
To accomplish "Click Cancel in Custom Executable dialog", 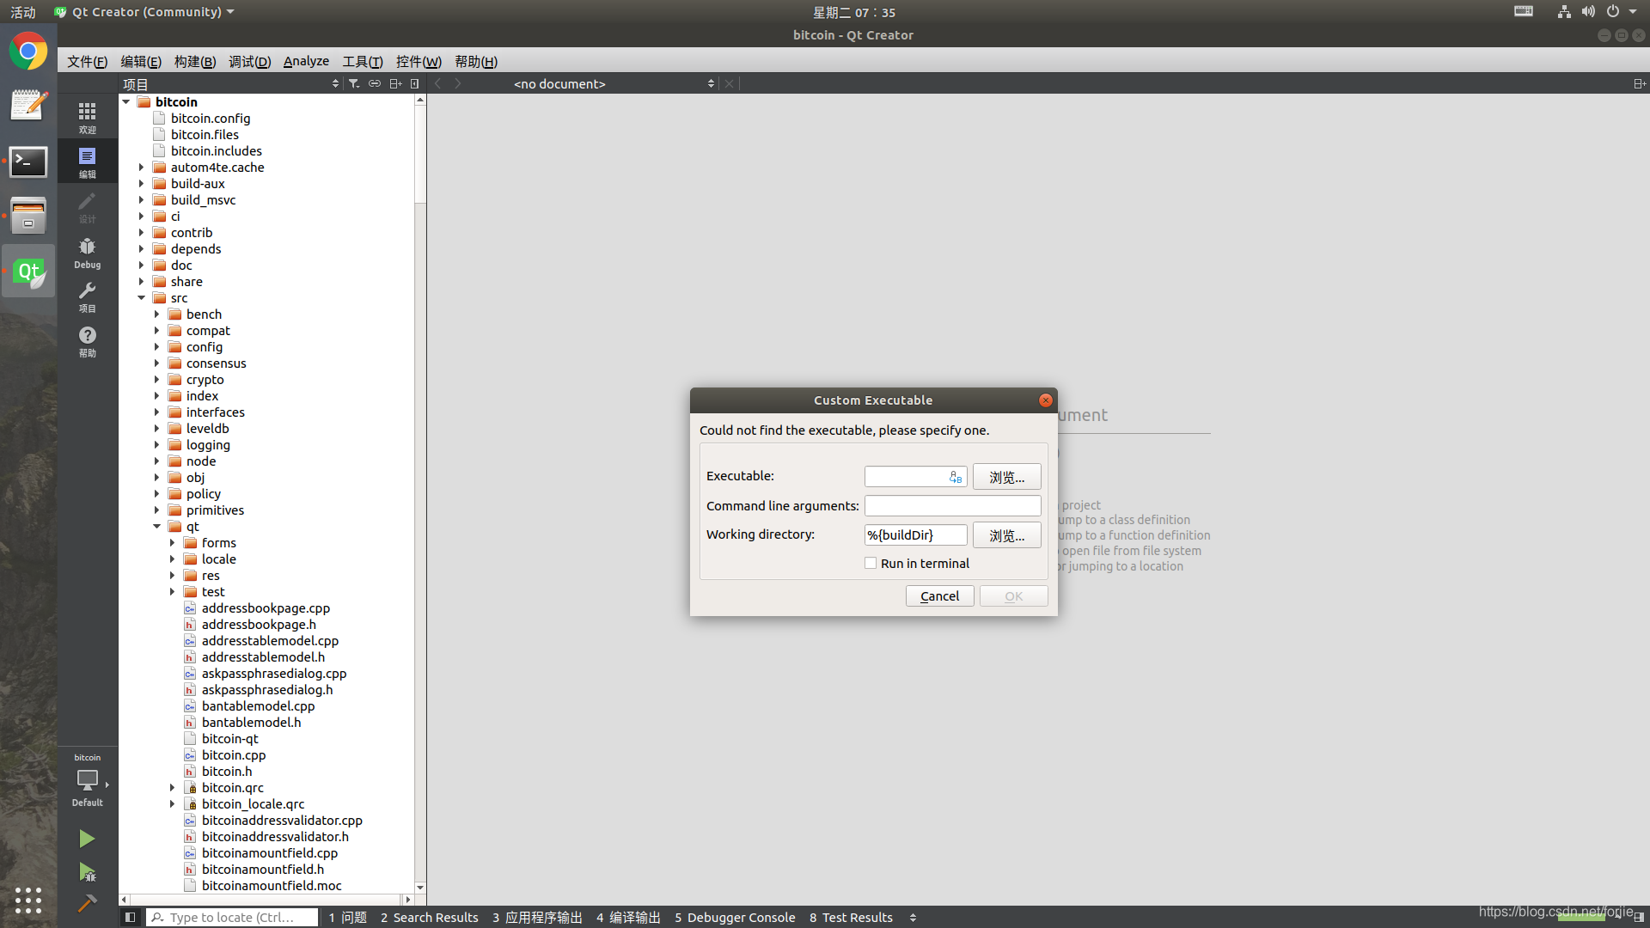I will pos(939,596).
